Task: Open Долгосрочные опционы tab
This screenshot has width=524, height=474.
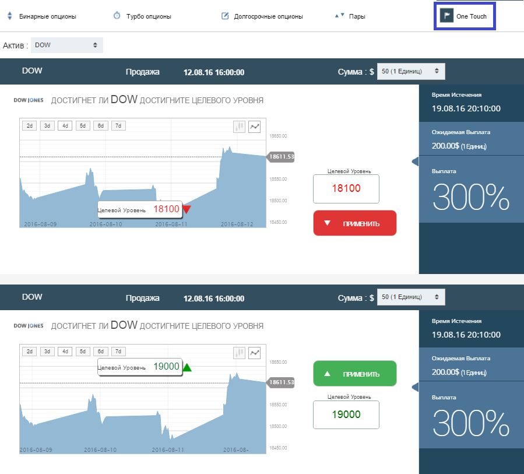Action: click(262, 16)
